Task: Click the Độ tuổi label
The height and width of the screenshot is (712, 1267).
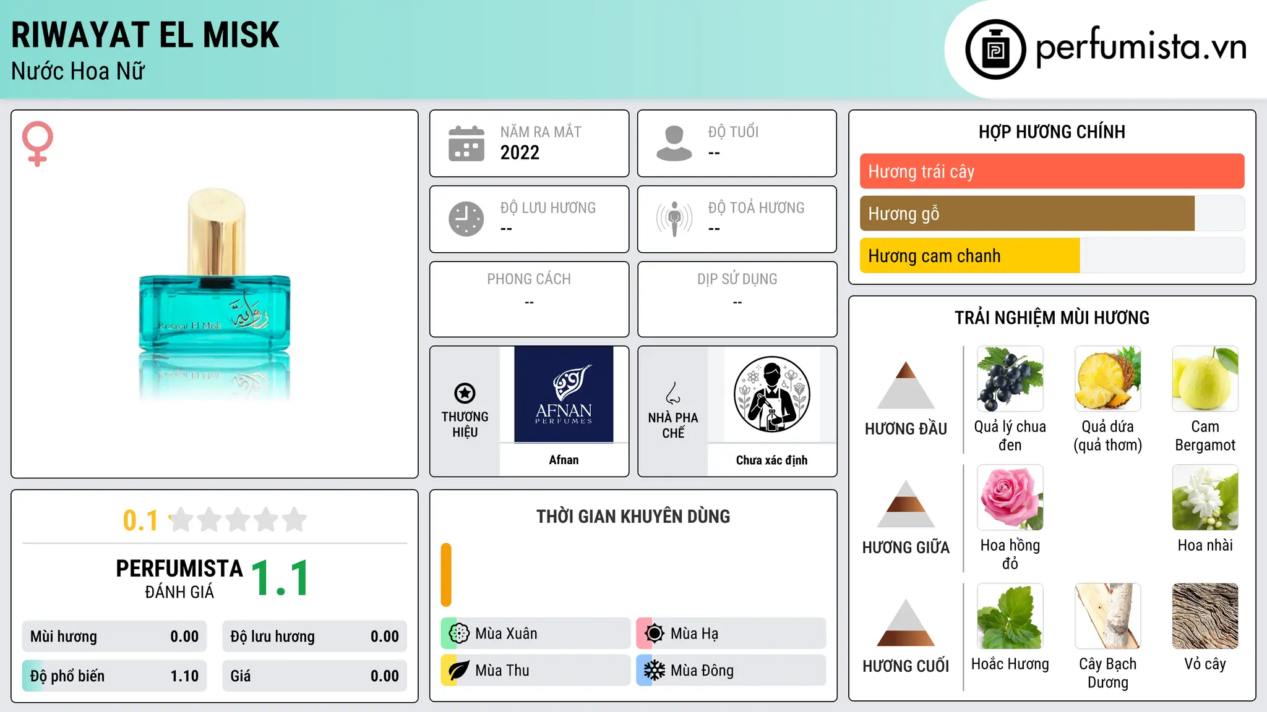Action: pyautogui.click(x=733, y=132)
